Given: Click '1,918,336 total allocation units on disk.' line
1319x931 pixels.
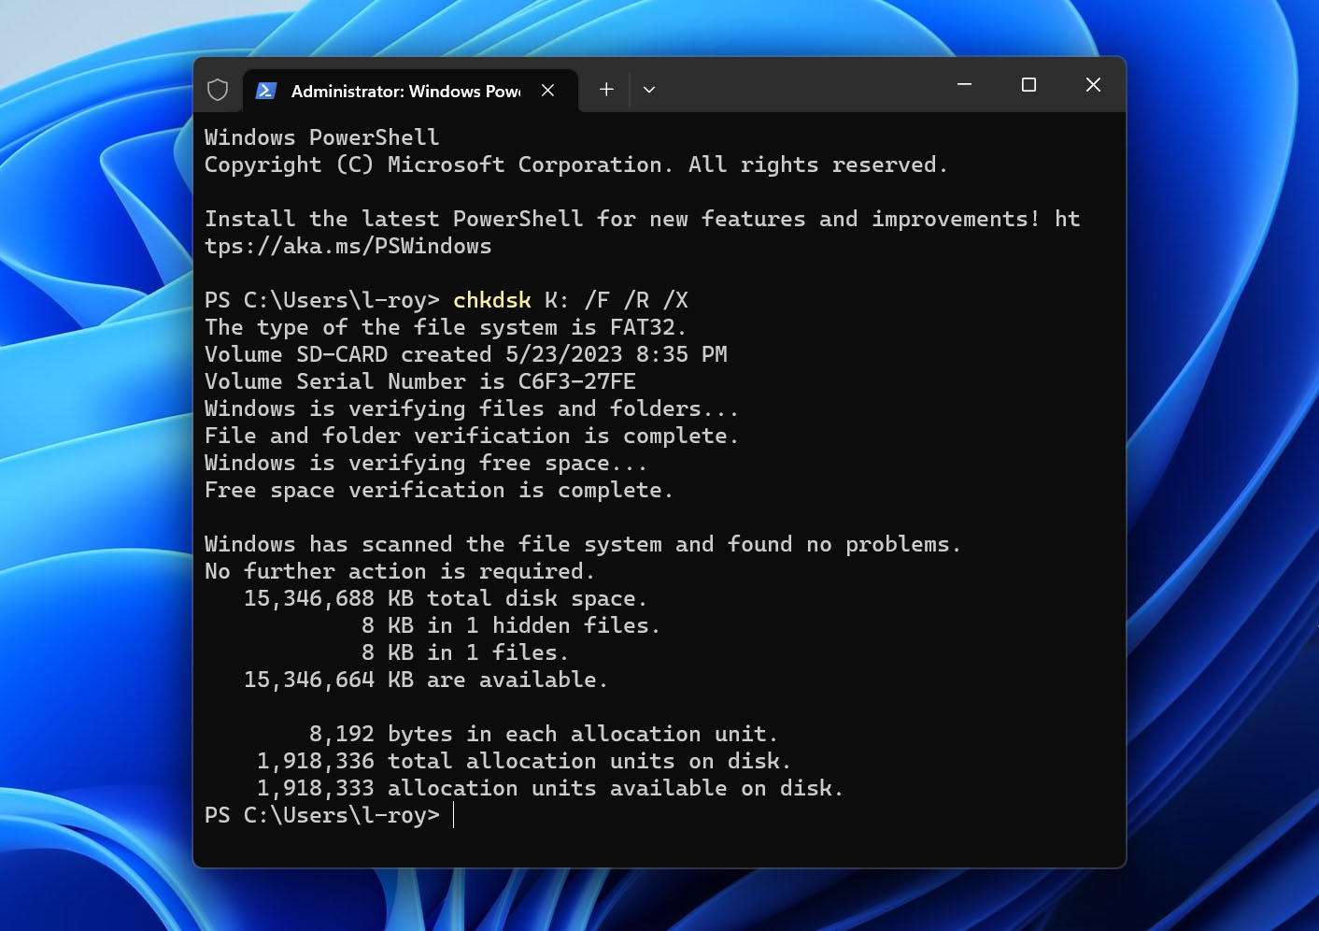Looking at the screenshot, I should tap(524, 761).
